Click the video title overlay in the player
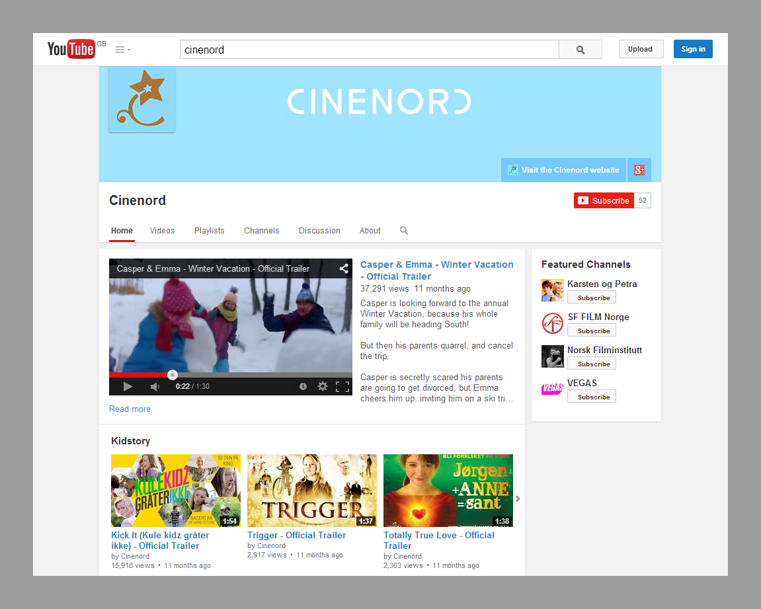This screenshot has height=609, width=761. tap(213, 268)
